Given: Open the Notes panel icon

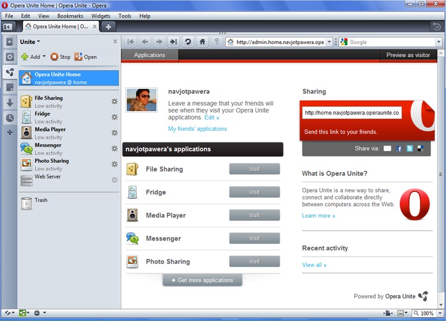Looking at the screenshot, I should (10, 87).
